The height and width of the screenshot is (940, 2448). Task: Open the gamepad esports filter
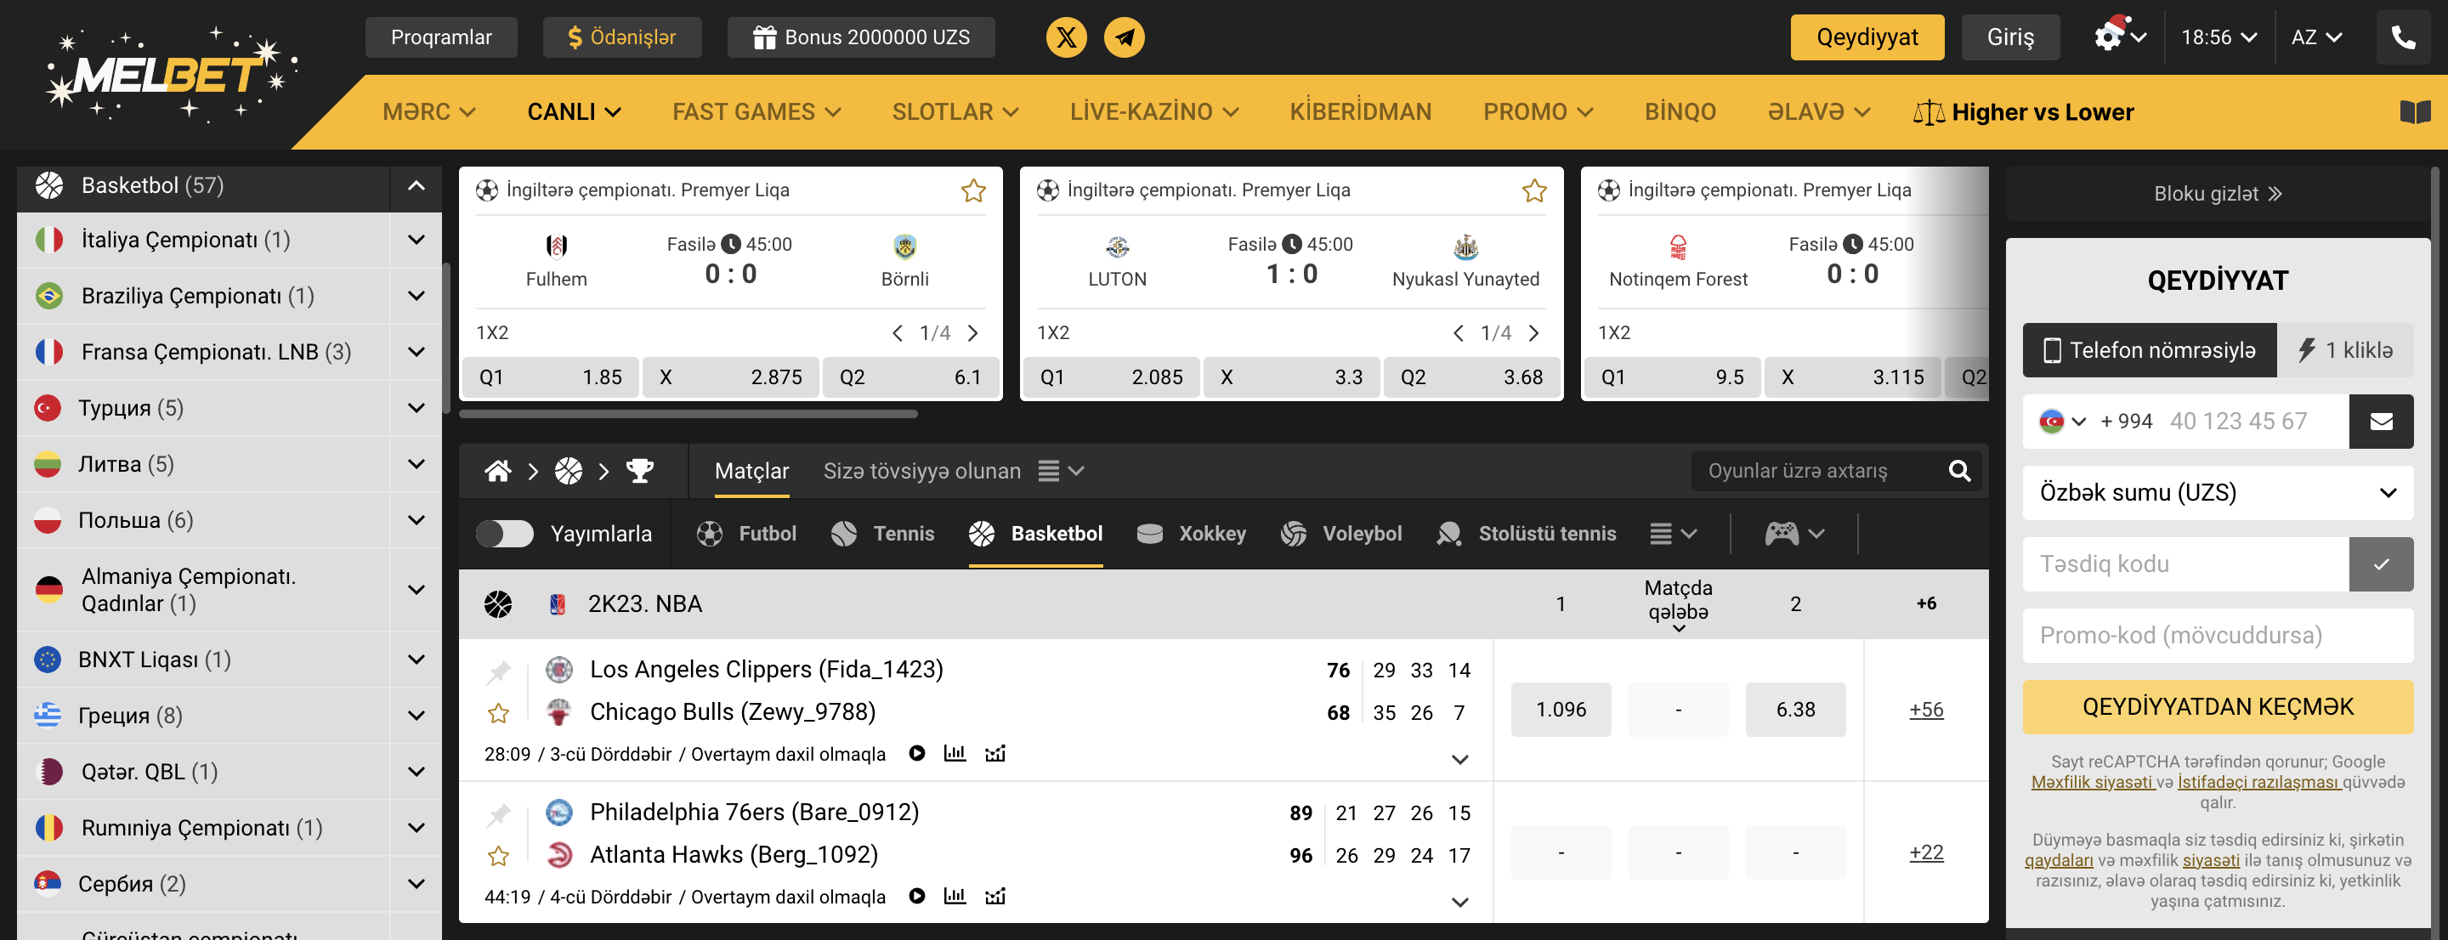[1793, 533]
